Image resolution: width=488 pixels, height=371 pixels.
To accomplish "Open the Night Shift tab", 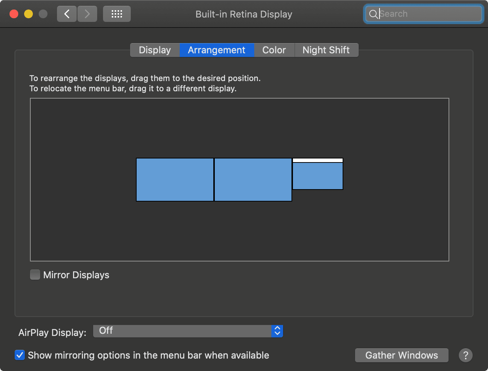I will (x=326, y=50).
